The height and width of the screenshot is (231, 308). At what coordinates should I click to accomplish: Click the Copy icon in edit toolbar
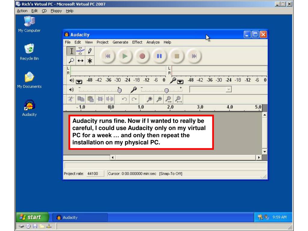point(81,99)
